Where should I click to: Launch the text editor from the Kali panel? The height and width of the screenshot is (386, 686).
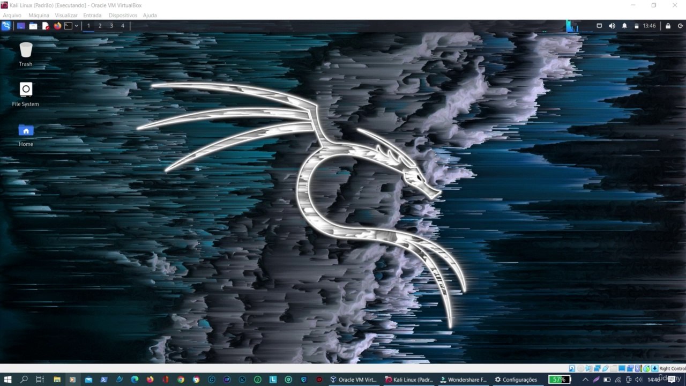[x=46, y=26]
